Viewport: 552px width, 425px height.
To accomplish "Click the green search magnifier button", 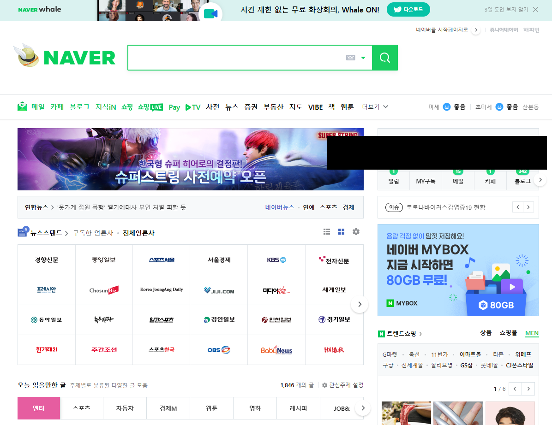I will pos(385,58).
